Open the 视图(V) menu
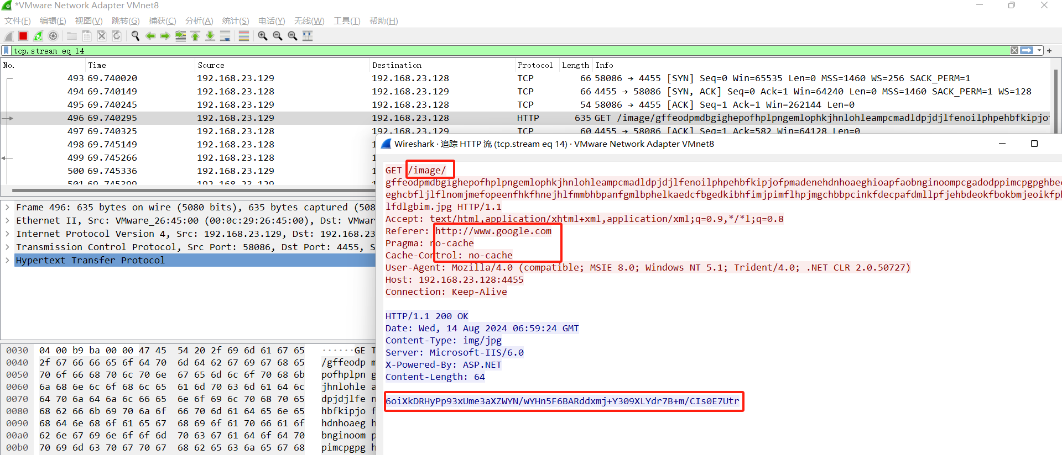 pyautogui.click(x=89, y=21)
